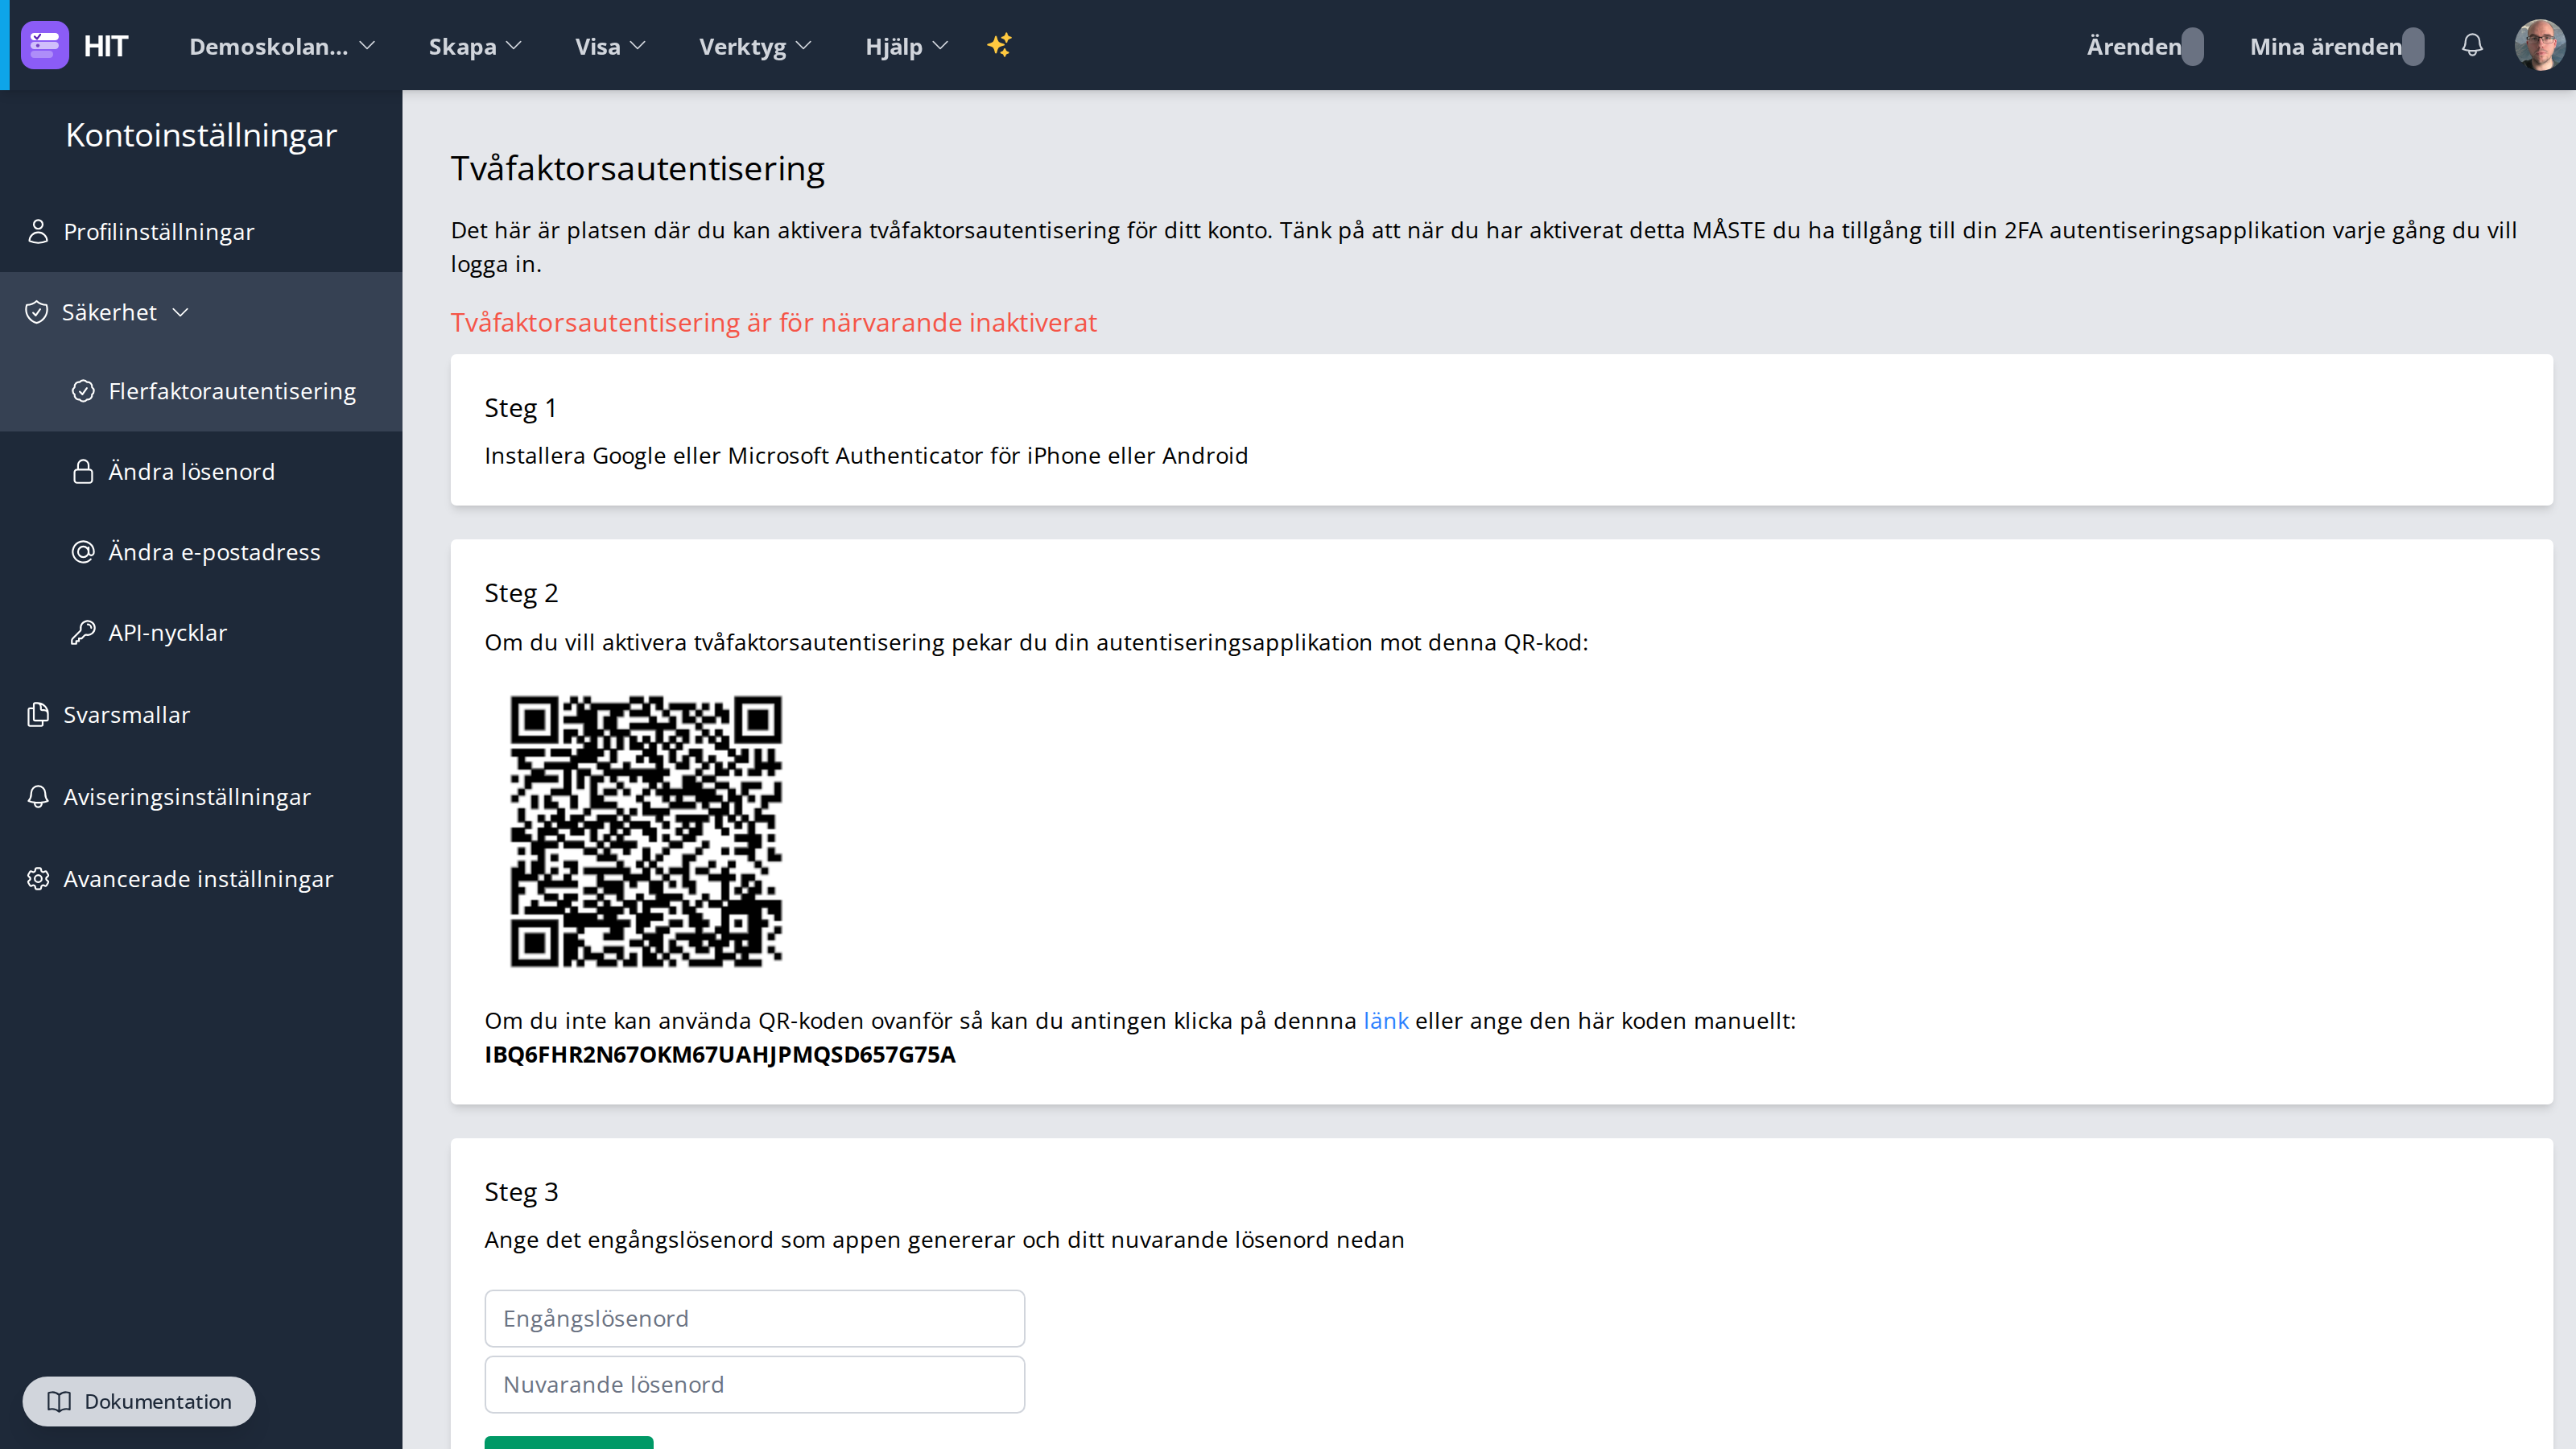Open API-nycklar page
Screen dimensions: 2576x1449
(201, 632)
